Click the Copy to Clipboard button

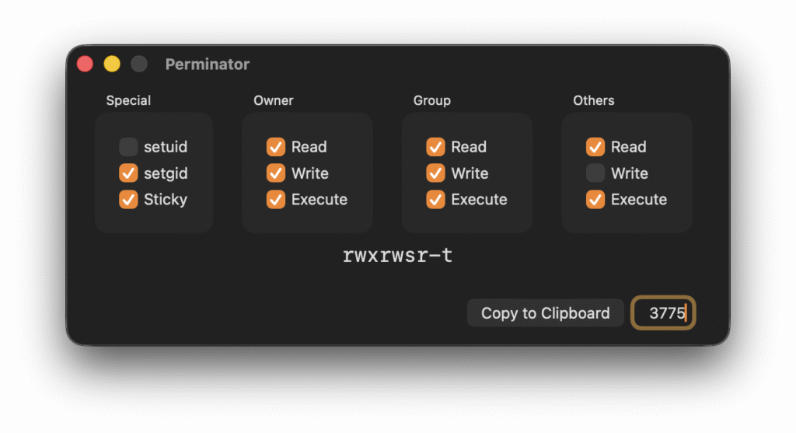(545, 313)
